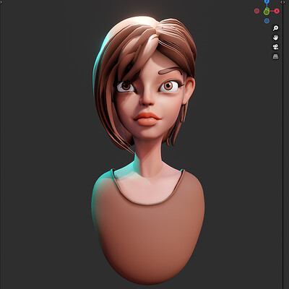
Task: Click the red X axis gizmo handle
Action: (x=277, y=11)
